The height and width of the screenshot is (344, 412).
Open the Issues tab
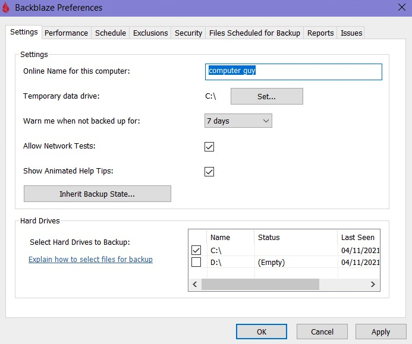pos(351,33)
